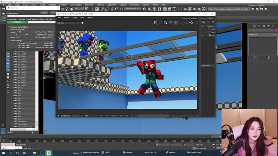The width and height of the screenshot is (278, 156).
Task: Open the Utilities wrench tab in the command panel
Action: click(273, 26)
